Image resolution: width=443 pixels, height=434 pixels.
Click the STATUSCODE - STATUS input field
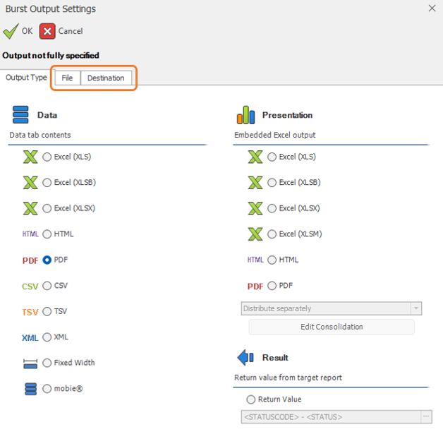coord(331,417)
